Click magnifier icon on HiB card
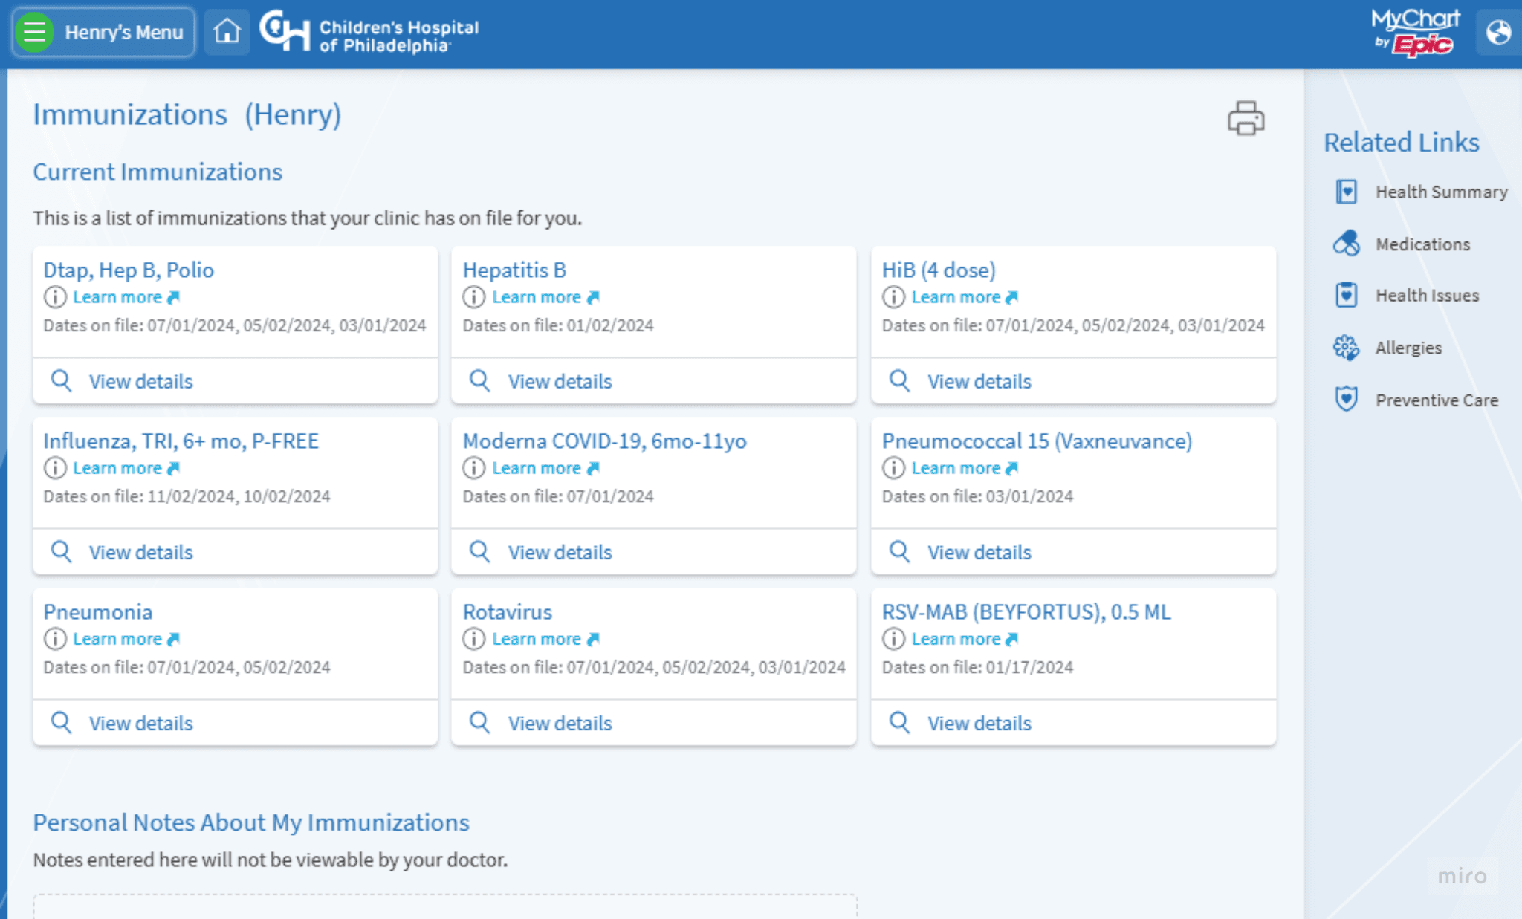1522x919 pixels. (899, 380)
